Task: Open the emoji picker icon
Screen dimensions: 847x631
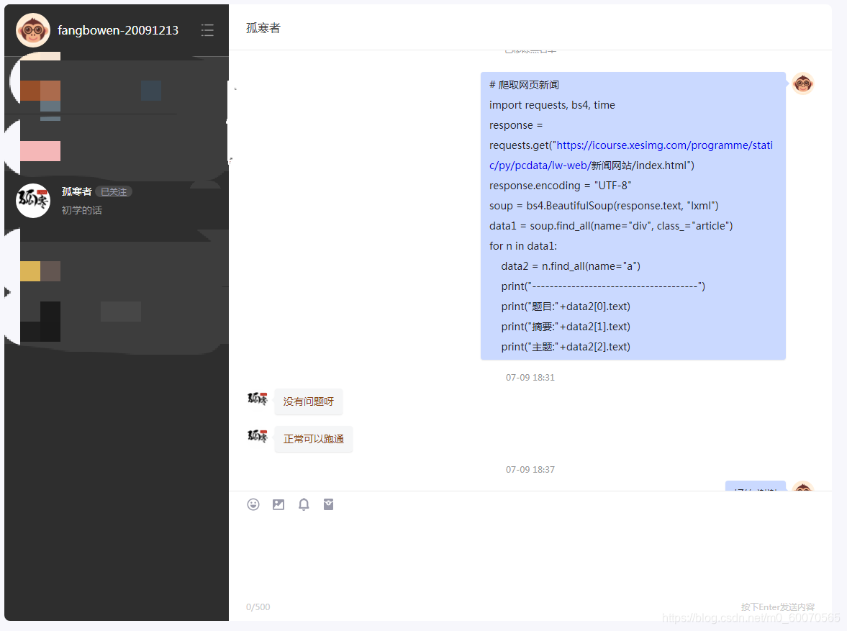Action: (x=253, y=504)
